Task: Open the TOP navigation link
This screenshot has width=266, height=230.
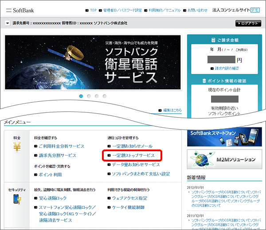Action: pos(93,10)
